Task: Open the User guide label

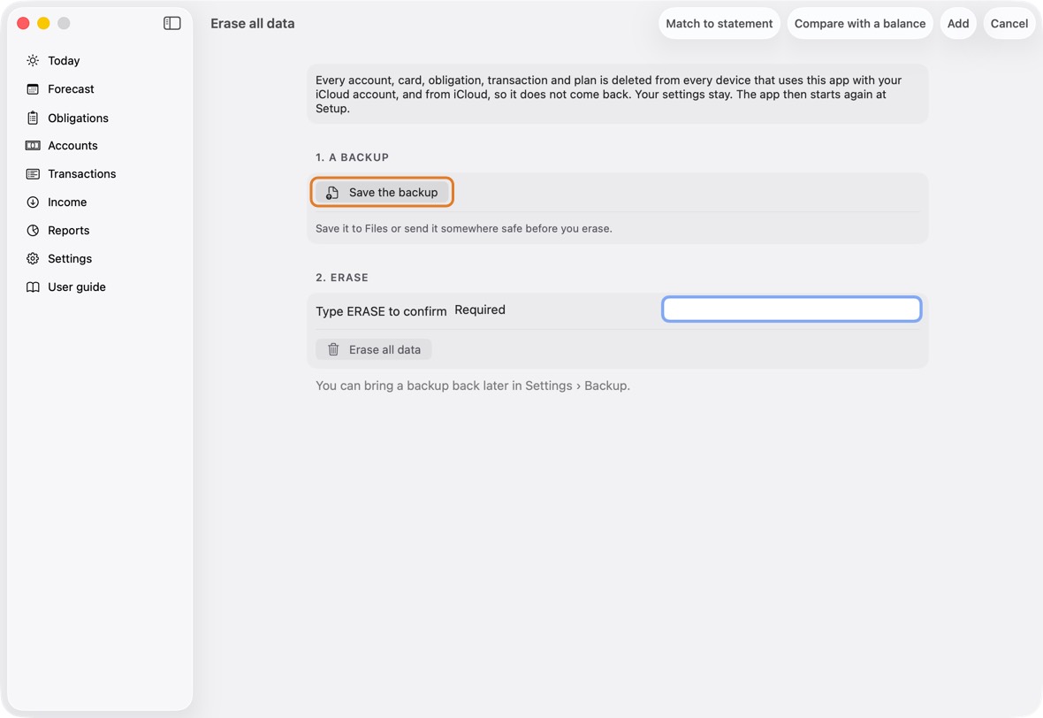Action: tap(77, 286)
